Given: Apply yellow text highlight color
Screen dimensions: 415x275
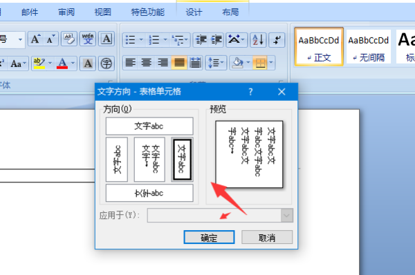Looking at the screenshot, I should 39,64.
